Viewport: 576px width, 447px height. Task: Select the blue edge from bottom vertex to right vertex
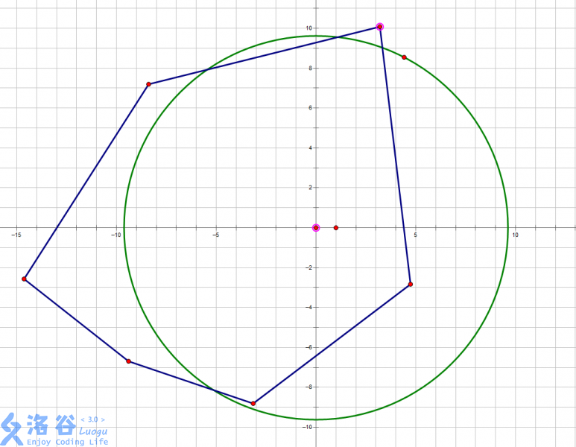point(332,344)
